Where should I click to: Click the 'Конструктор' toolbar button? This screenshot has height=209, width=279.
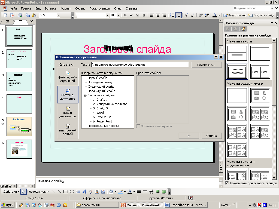pyautogui.click(x=235, y=15)
